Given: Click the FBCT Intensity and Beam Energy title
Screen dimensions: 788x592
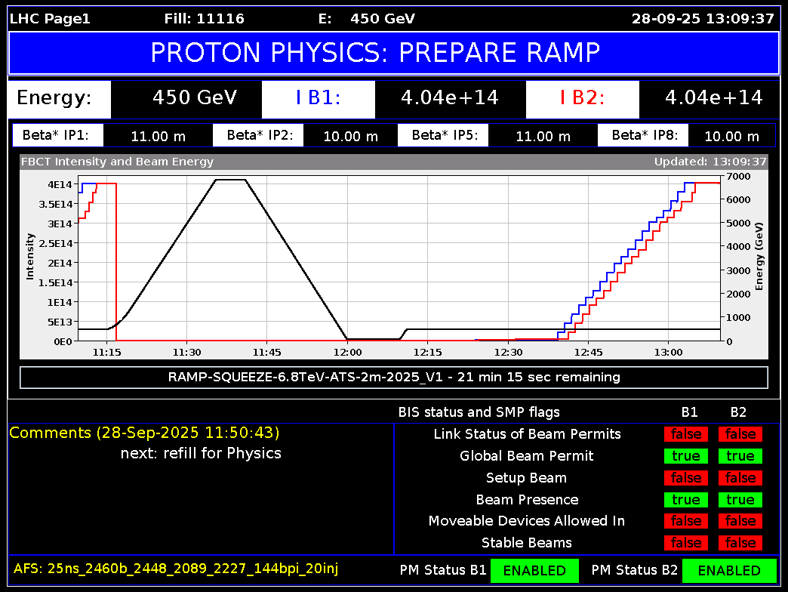Looking at the screenshot, I should point(118,162).
